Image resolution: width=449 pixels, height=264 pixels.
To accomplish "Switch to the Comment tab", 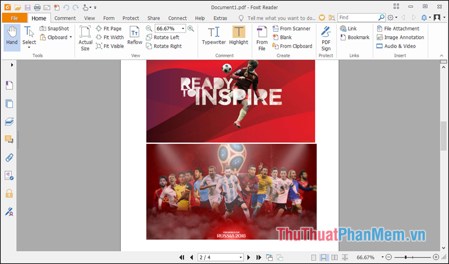I will click(65, 18).
